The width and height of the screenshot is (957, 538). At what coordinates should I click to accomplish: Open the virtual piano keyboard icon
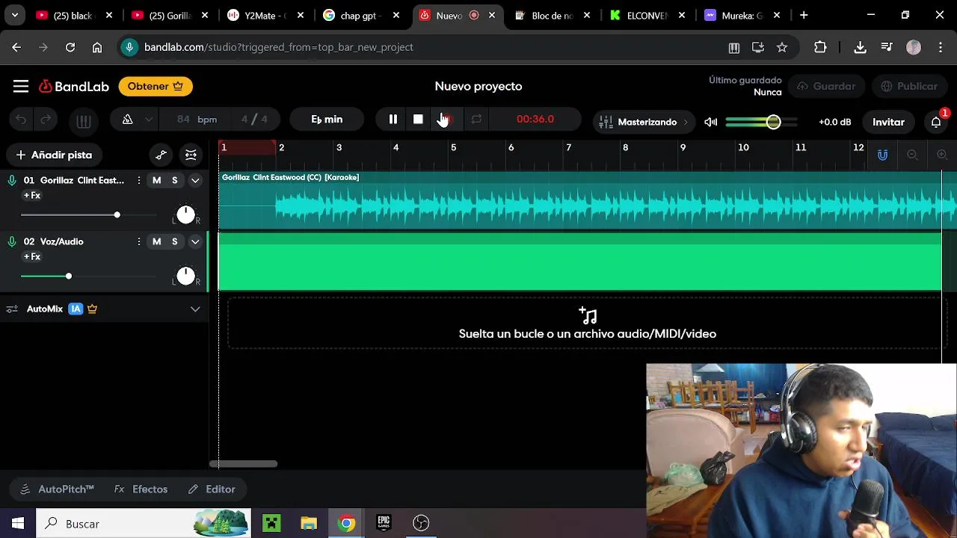pos(83,120)
